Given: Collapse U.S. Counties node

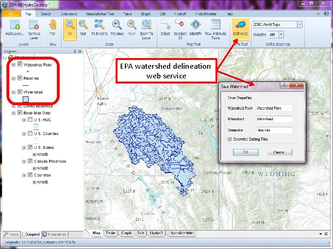Looking at the screenshot, I should click(24, 134).
